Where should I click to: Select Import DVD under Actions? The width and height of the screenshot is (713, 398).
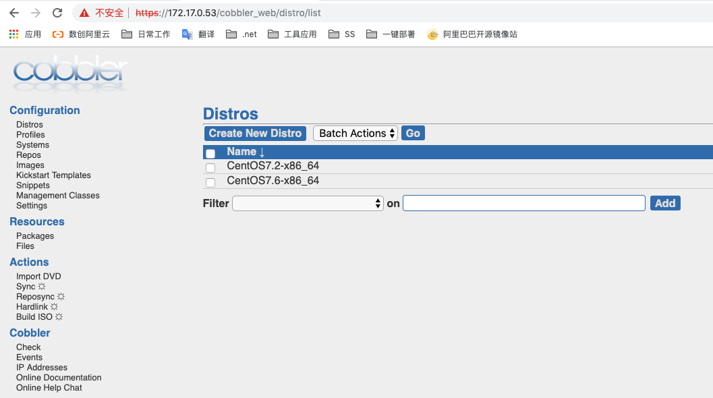(x=38, y=277)
